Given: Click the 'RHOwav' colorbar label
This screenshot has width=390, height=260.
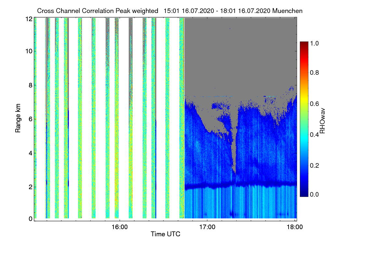Looking at the screenshot, I should 323,121.
